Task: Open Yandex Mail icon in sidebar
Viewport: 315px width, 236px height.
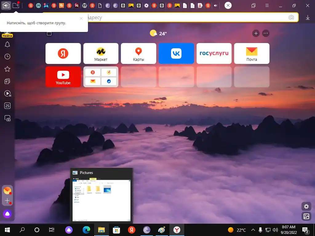Action: coord(7,191)
